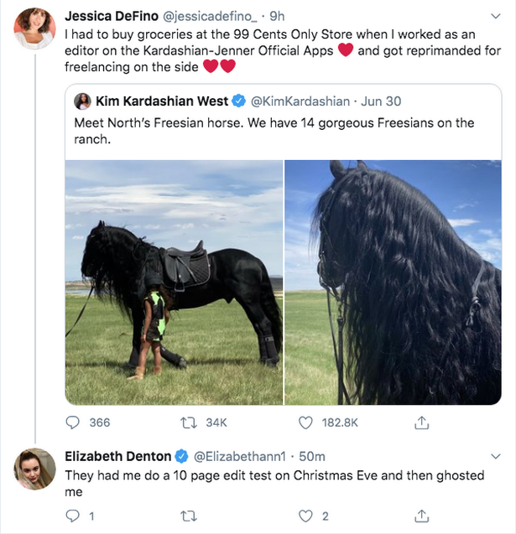Visit the @KimKardashian handle
The width and height of the screenshot is (516, 534).
pos(299,101)
